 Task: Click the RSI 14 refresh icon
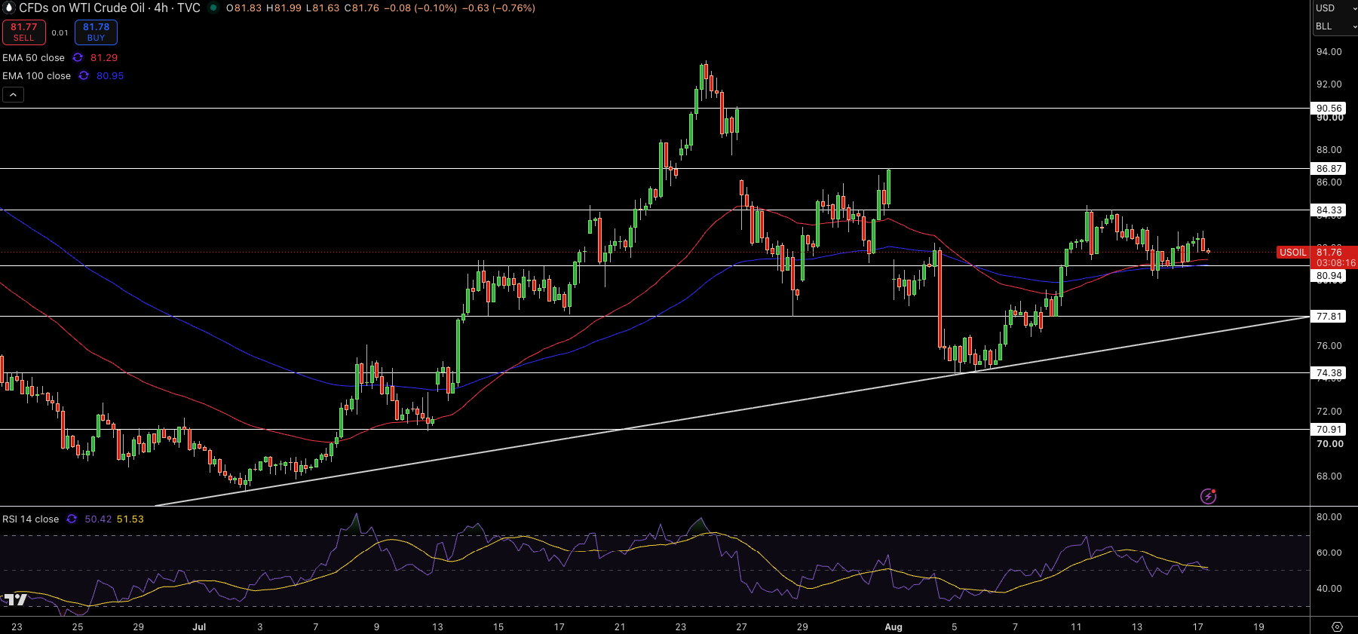72,519
